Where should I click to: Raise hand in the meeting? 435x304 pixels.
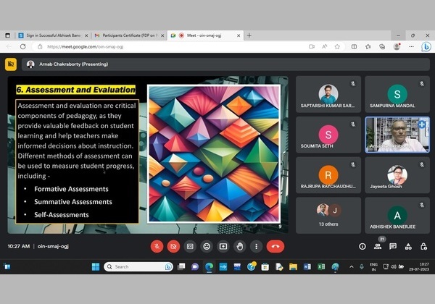click(x=240, y=246)
